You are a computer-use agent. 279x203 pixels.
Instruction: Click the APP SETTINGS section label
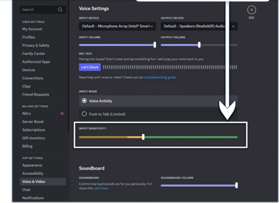click(x=33, y=158)
